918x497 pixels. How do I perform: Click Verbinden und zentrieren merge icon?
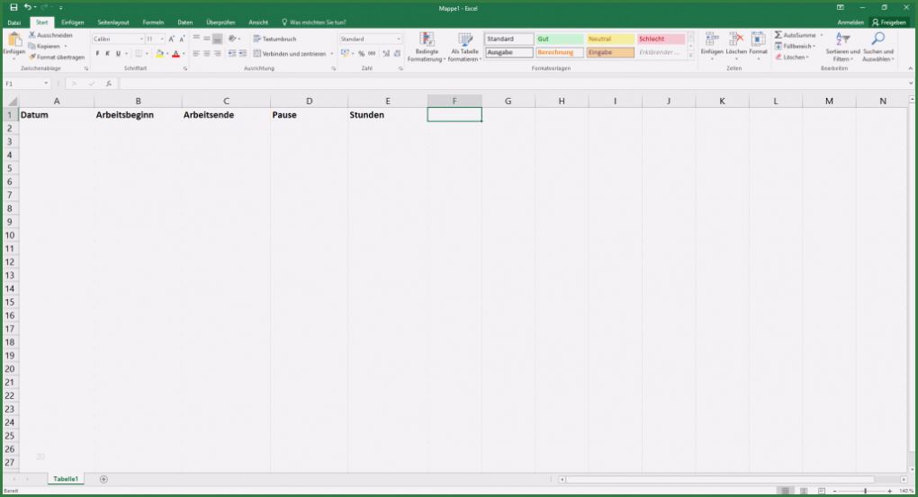(x=257, y=53)
